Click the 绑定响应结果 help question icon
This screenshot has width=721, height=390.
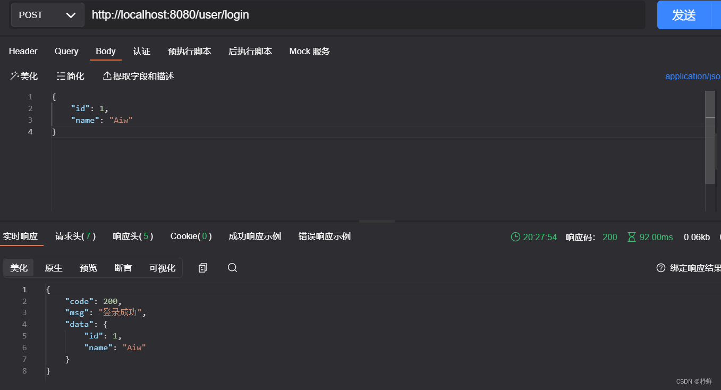(661, 268)
